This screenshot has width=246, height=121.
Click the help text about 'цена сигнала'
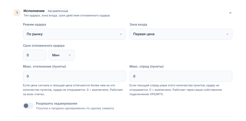click(73, 90)
